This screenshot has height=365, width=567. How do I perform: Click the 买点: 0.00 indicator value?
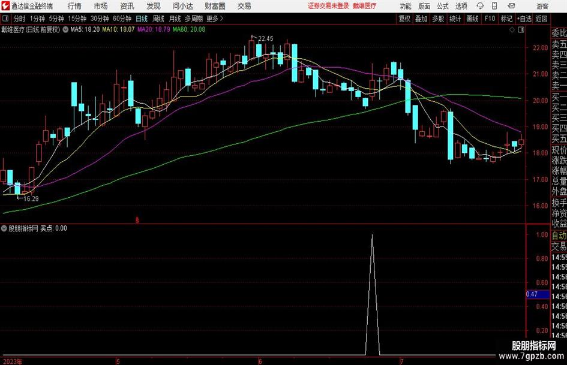53,228
